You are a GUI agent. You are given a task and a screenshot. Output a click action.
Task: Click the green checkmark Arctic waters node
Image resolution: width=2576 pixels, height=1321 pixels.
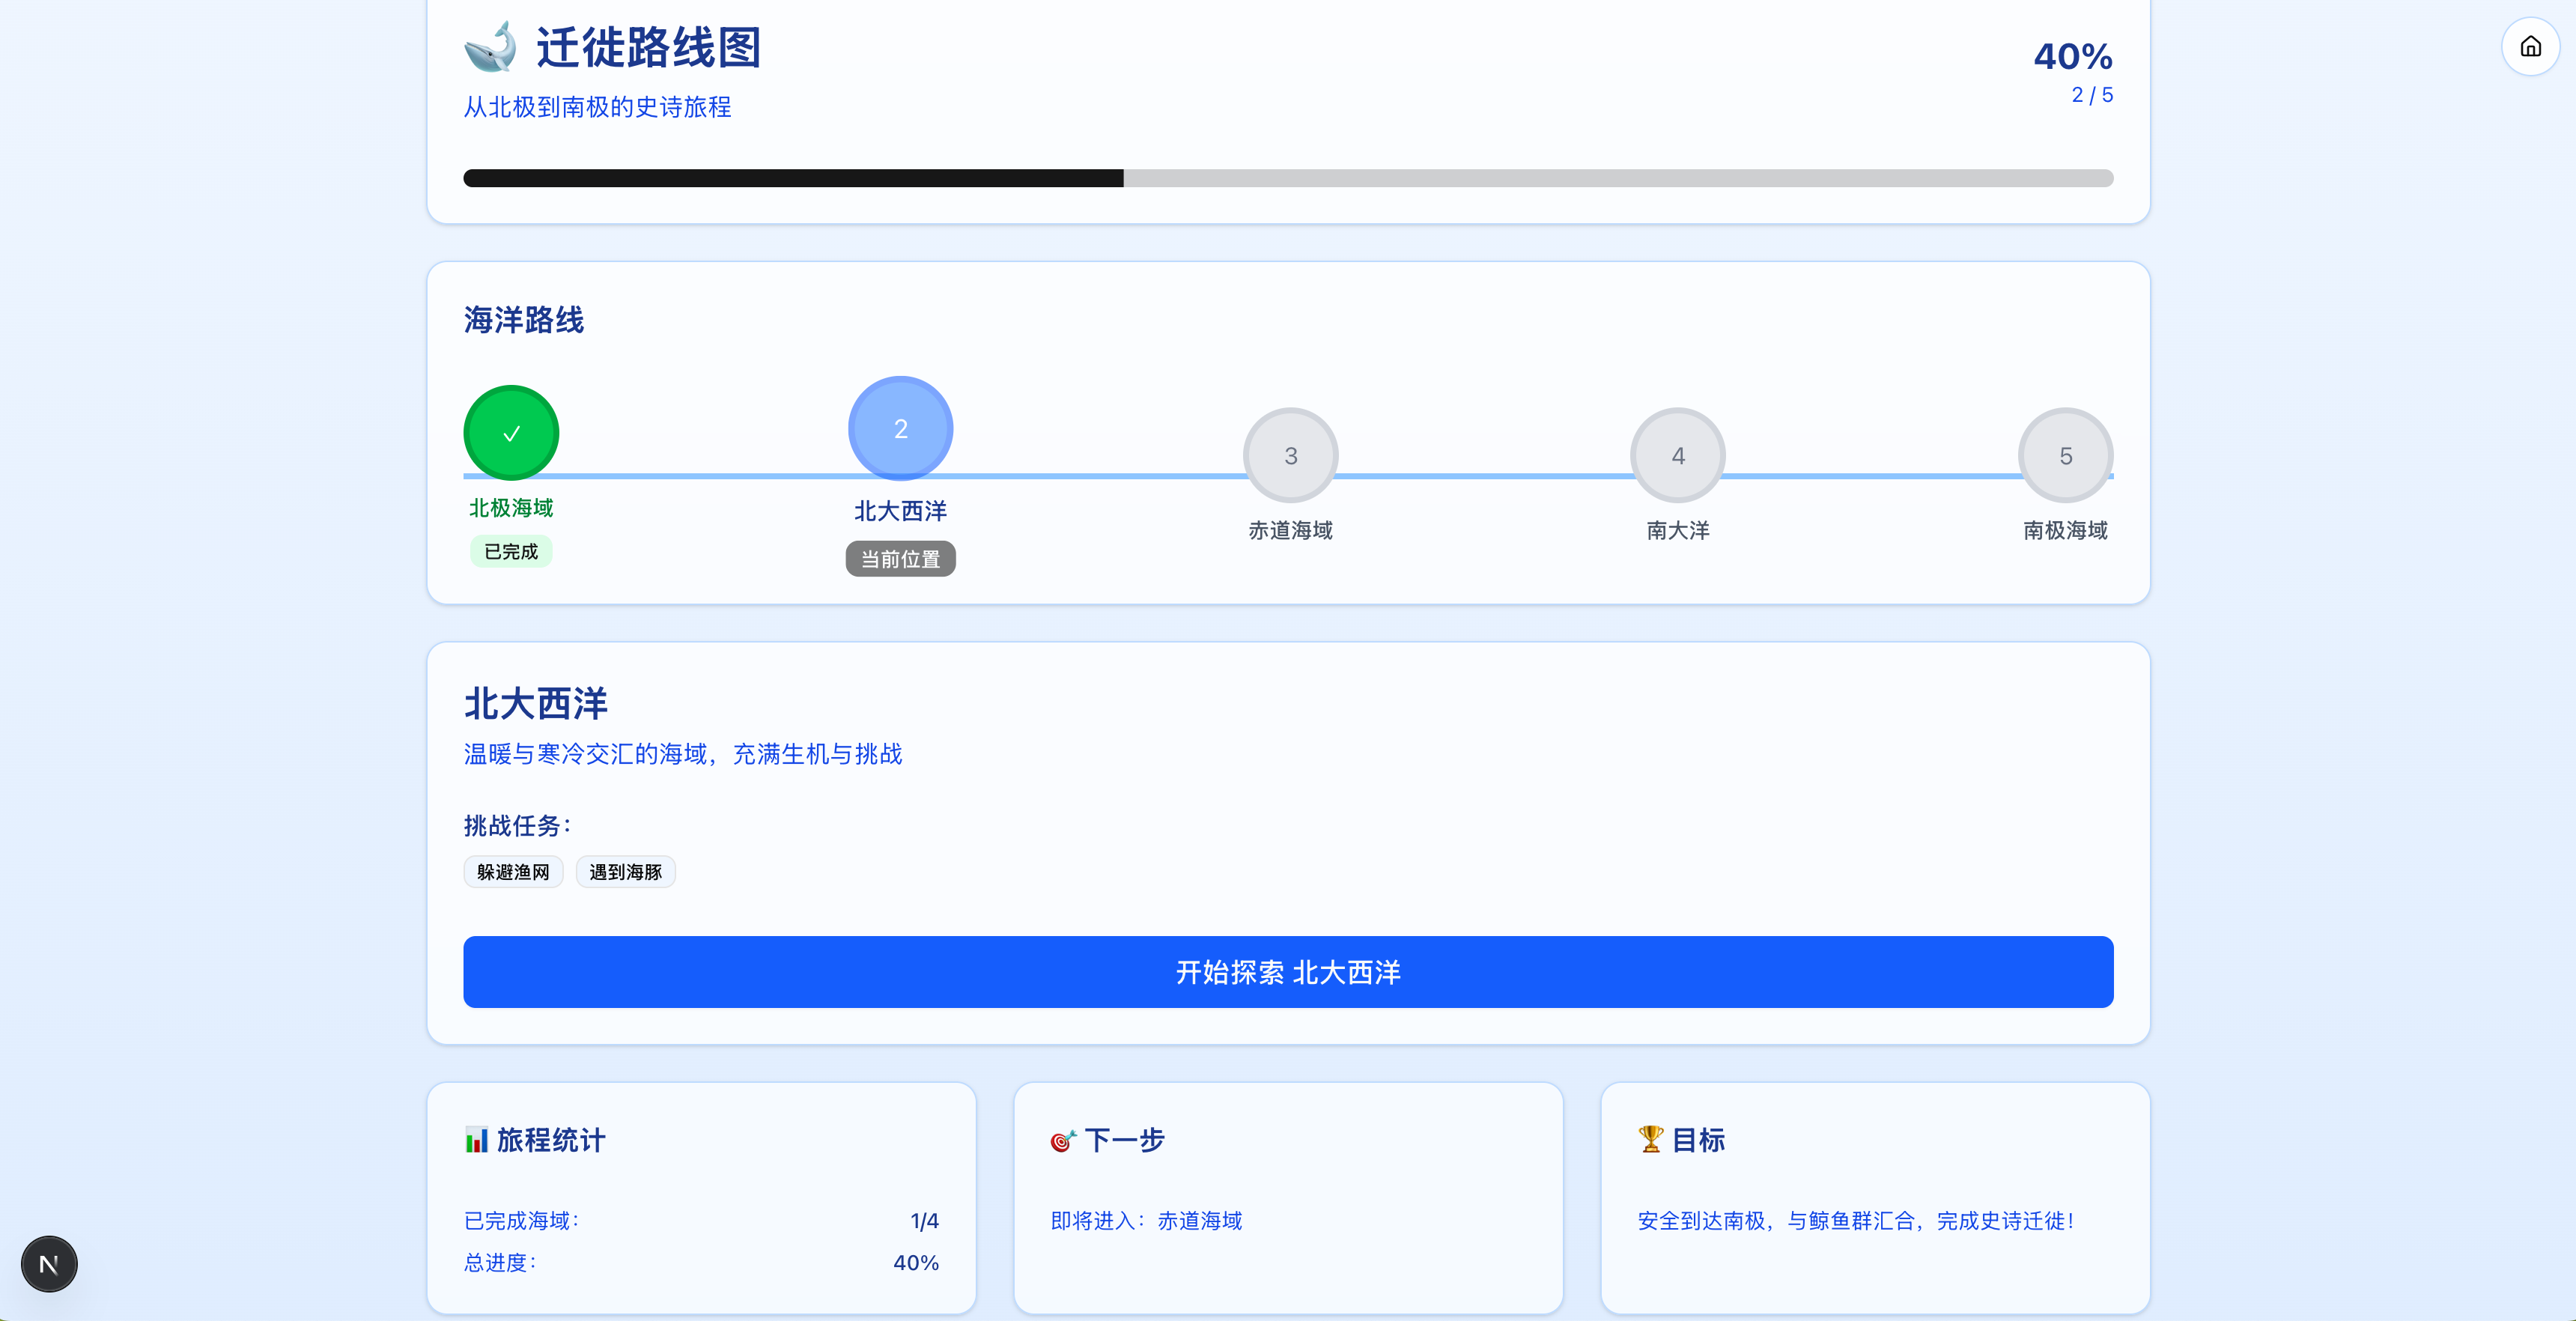pos(511,433)
